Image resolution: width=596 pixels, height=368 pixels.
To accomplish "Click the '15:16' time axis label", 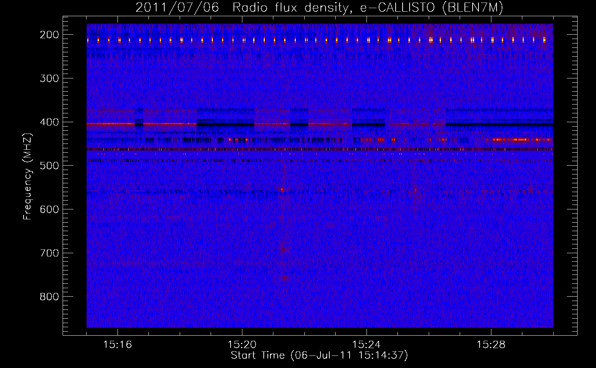I will point(118,345).
